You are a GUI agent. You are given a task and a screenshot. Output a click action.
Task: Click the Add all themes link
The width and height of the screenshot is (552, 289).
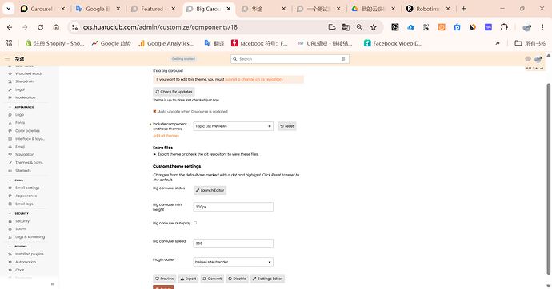point(166,136)
